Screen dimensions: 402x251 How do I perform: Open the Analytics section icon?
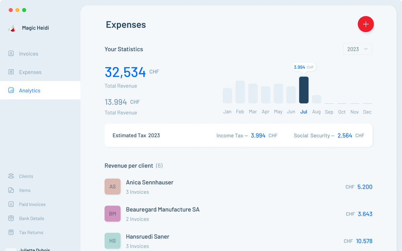(11, 90)
